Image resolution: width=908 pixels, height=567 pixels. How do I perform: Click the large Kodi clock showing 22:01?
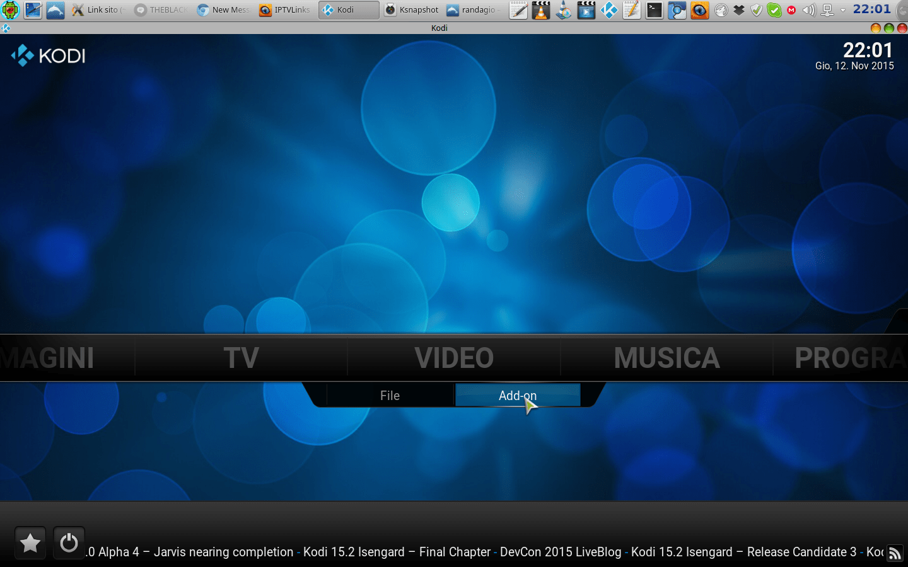pos(868,50)
